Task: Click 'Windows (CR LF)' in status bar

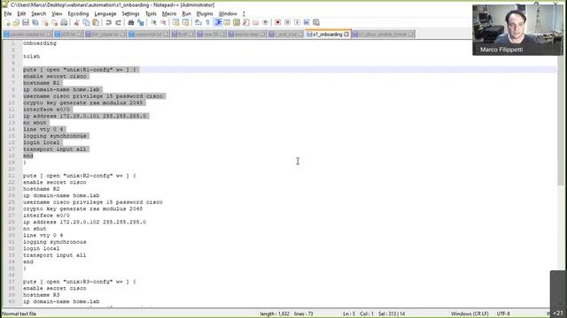Action: pos(470,314)
